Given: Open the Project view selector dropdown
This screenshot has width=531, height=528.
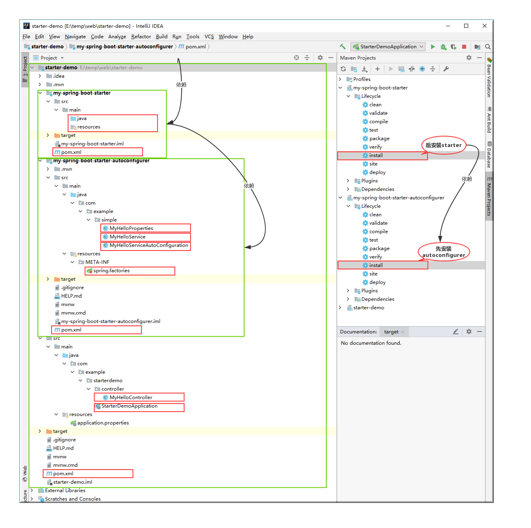Looking at the screenshot, I should point(49,58).
